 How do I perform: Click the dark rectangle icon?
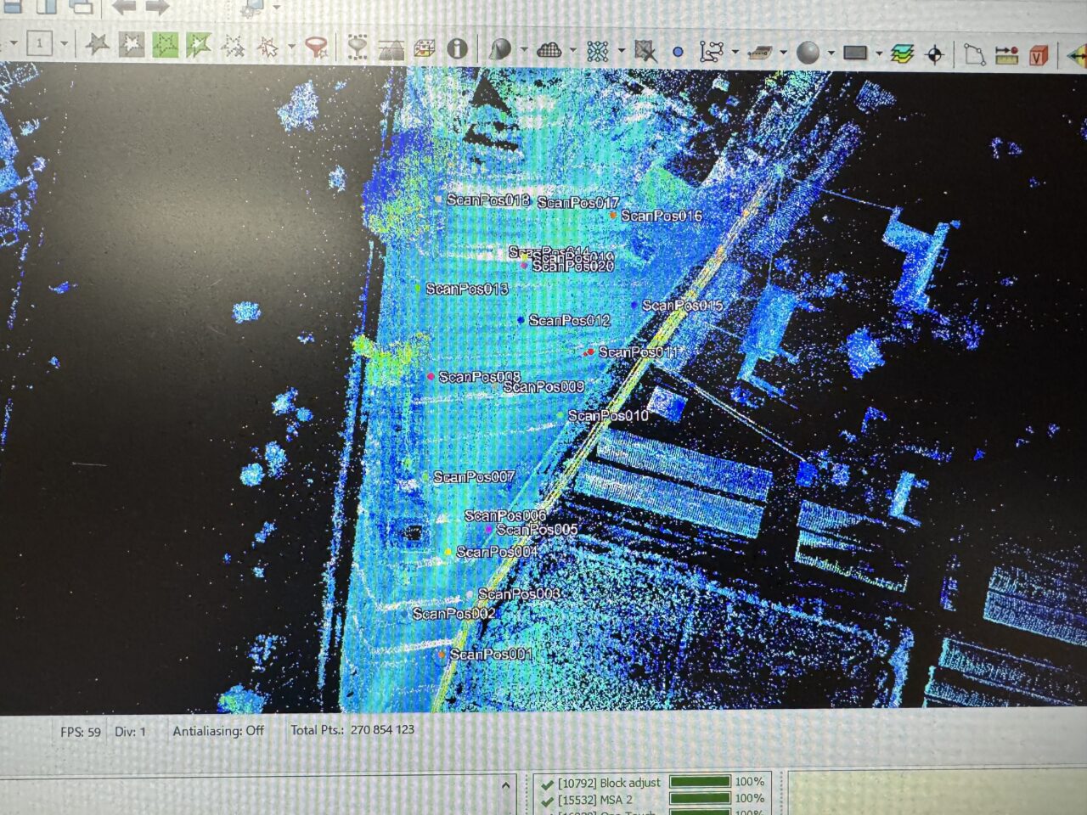(855, 53)
